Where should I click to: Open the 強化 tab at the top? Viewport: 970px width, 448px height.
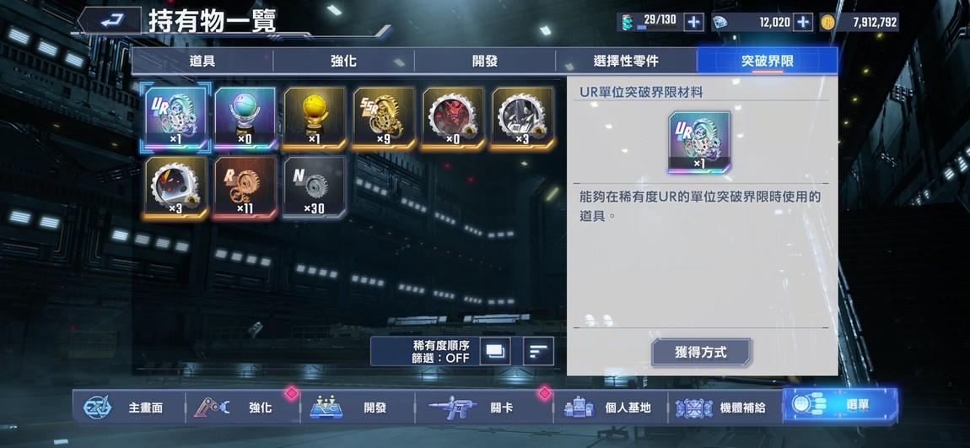[343, 61]
